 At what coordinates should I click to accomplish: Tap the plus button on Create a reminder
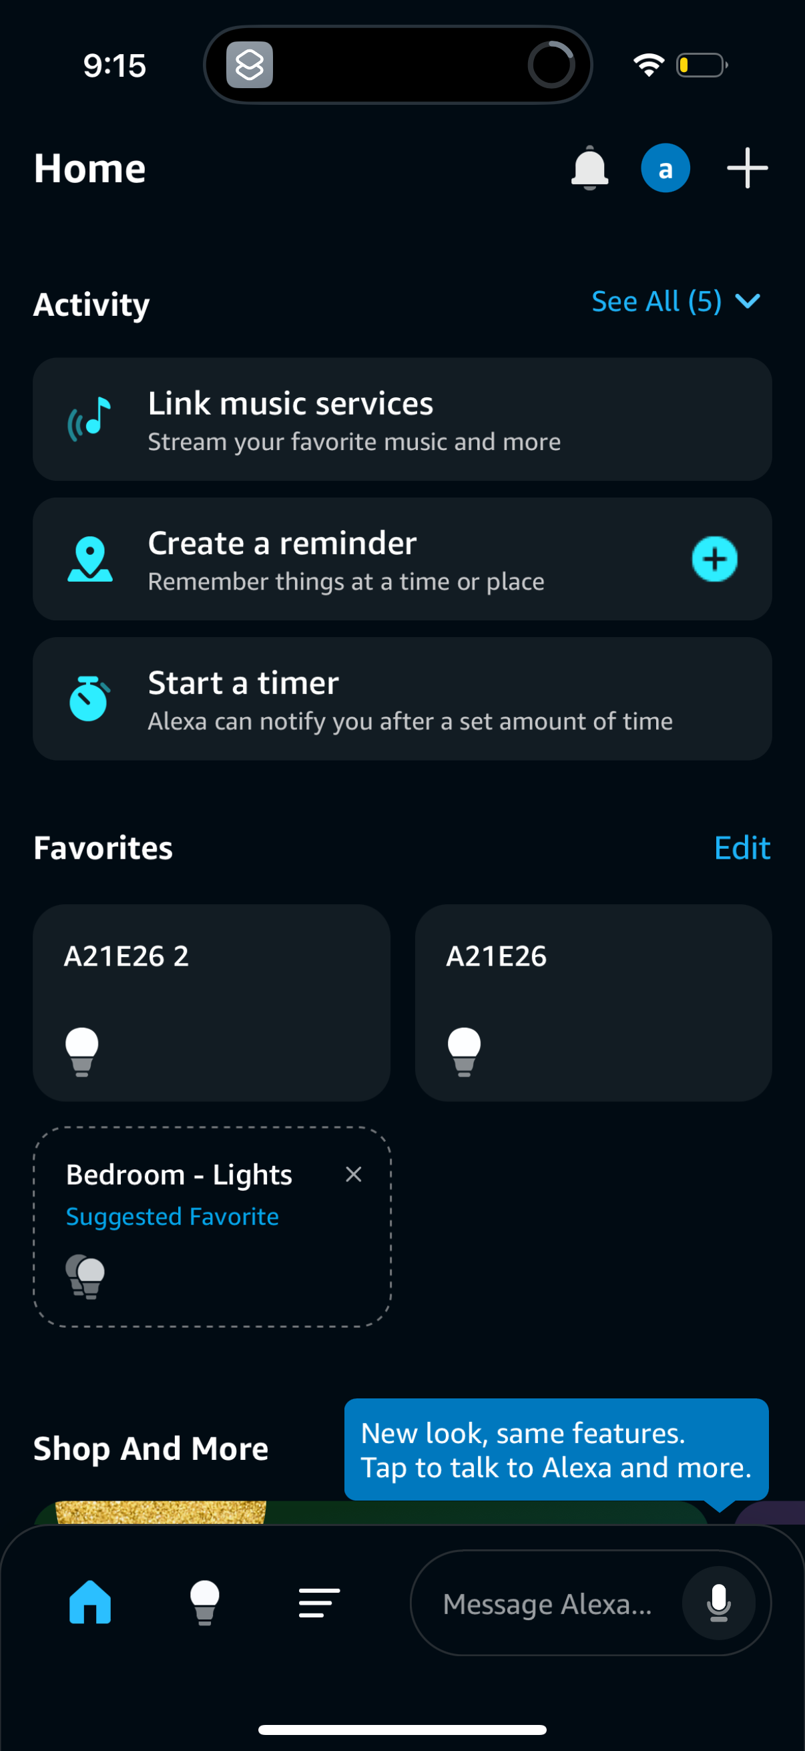tap(715, 559)
